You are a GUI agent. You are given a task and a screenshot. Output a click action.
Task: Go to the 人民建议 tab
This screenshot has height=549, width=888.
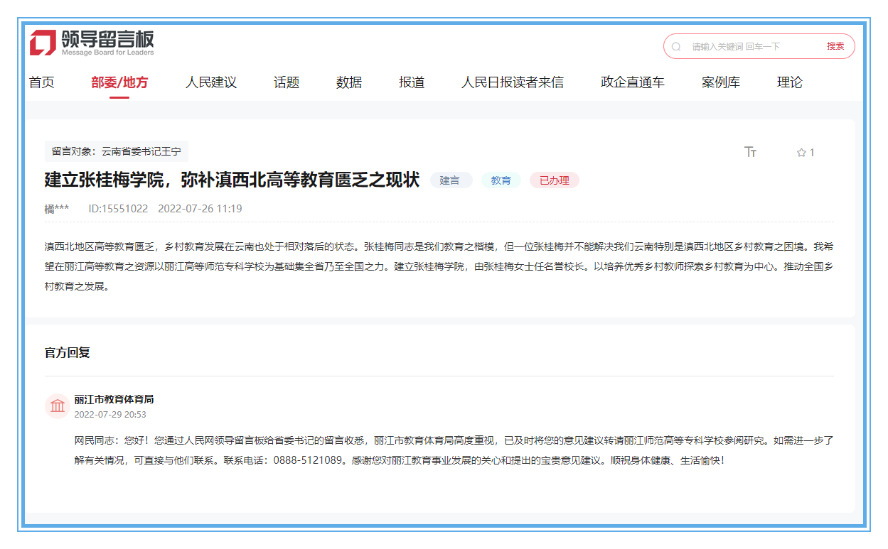pyautogui.click(x=211, y=82)
